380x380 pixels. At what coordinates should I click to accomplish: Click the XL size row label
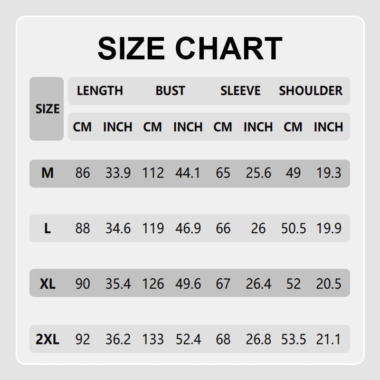47,284
